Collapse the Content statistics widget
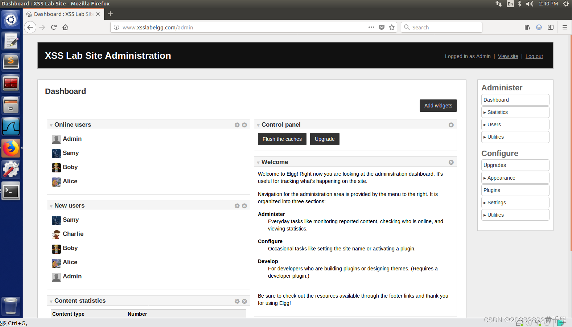 (51, 302)
